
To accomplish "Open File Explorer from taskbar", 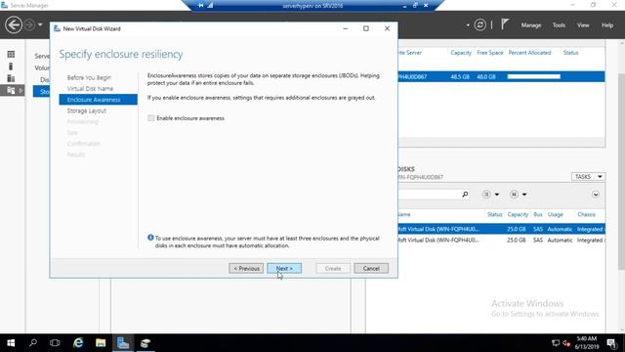I will (101, 343).
